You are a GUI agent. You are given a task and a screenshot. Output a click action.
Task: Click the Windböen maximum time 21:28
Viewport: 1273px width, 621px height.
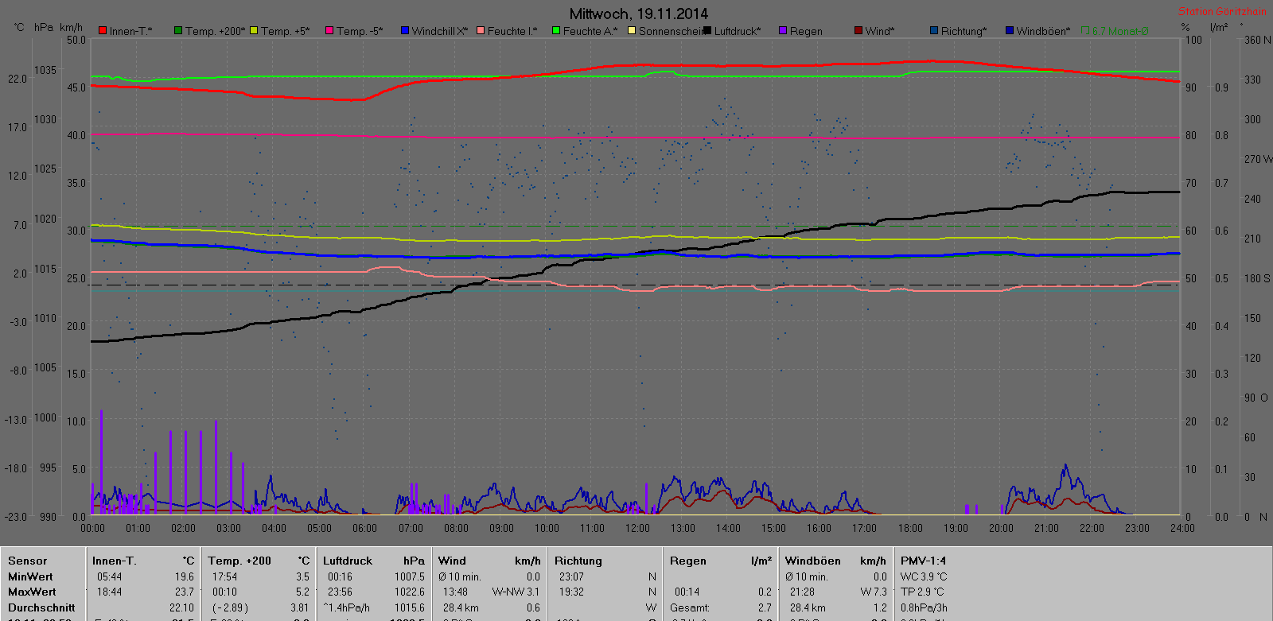pyautogui.click(x=802, y=592)
